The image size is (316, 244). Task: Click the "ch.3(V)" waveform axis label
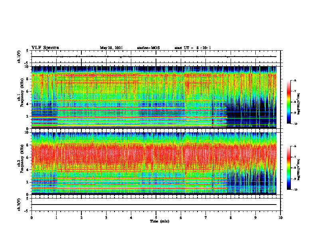click(x=19, y=205)
